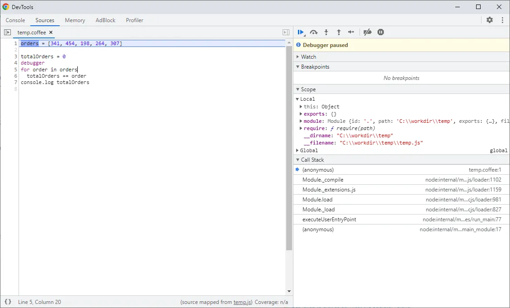The image size is (510, 308).
Task: Toggle pause on exceptions
Action: [x=381, y=32]
